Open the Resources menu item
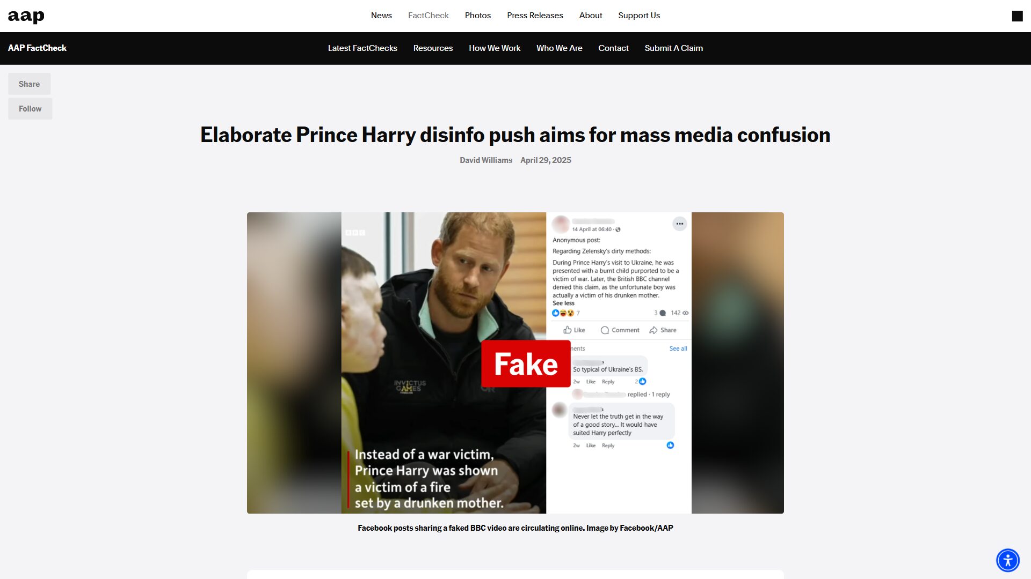 (x=433, y=48)
